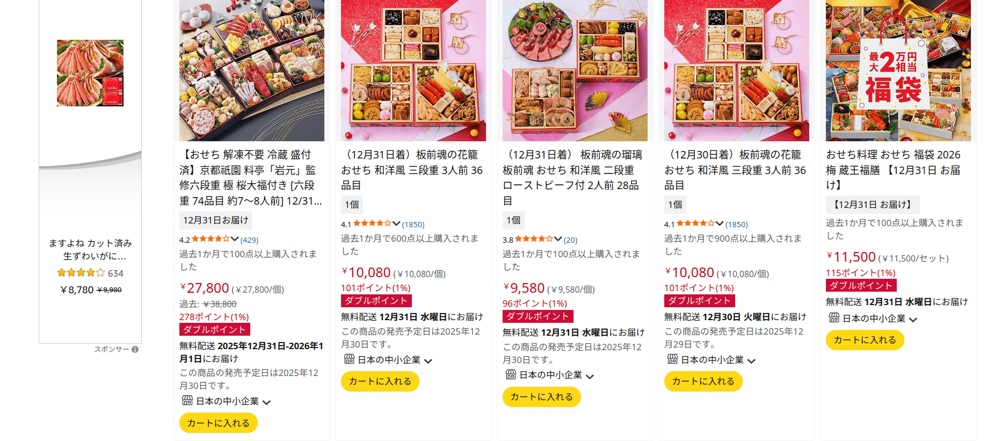The width and height of the screenshot is (987, 441).
Task: Click star rating of the 板前魂の瑠璃 item
Action: click(534, 239)
